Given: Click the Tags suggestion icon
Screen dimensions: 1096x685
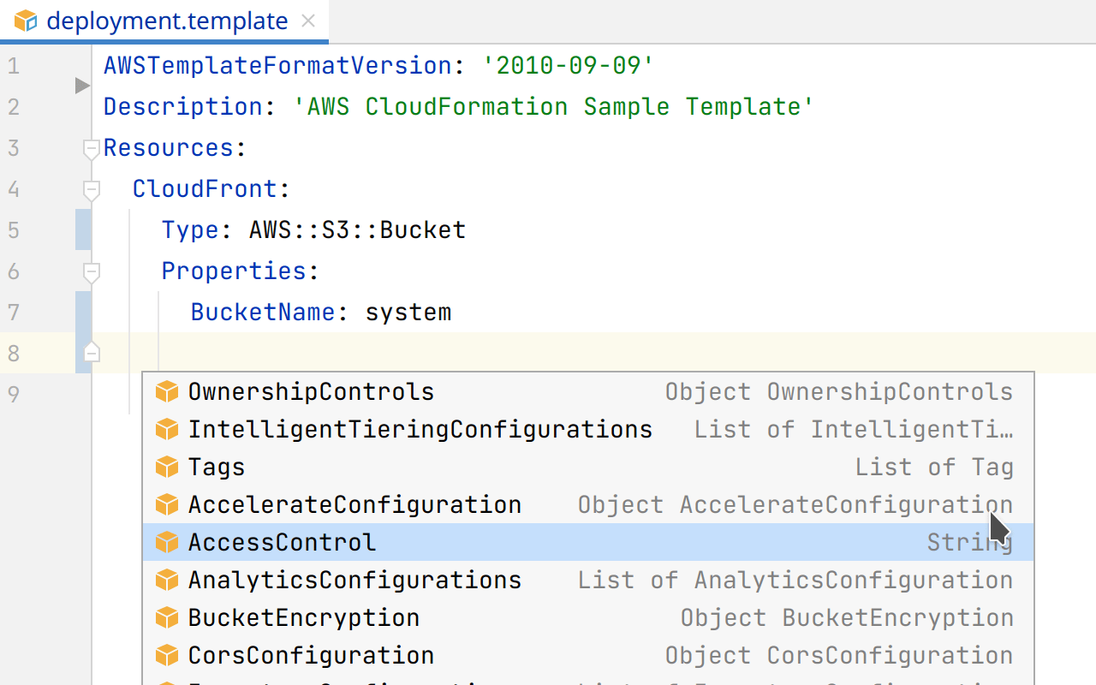Looking at the screenshot, I should 166,468.
